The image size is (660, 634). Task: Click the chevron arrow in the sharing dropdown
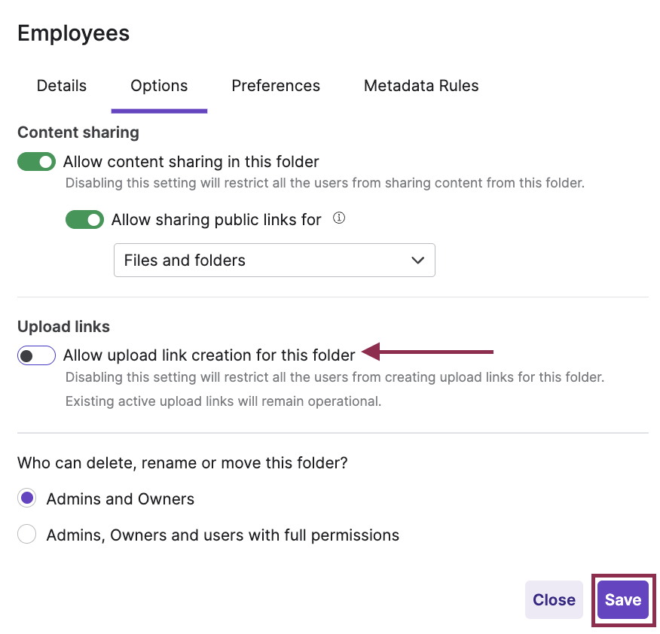coord(417,261)
